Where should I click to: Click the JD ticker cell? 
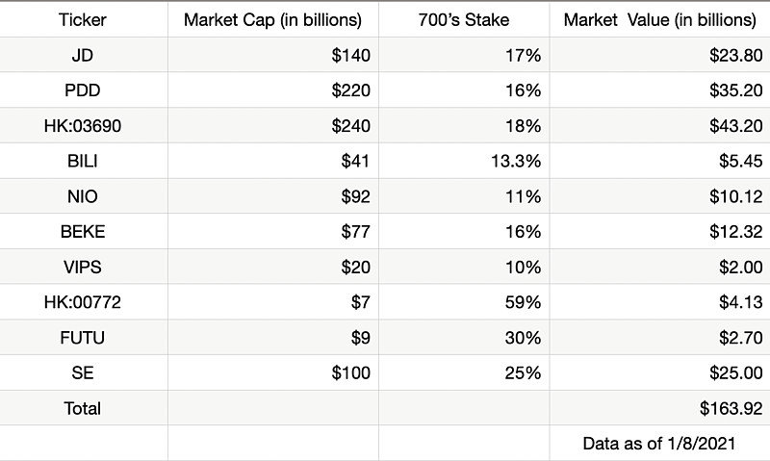tap(82, 55)
